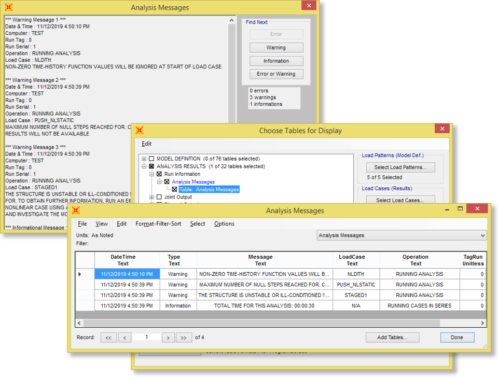Click the record number input field

pyautogui.click(x=146, y=337)
